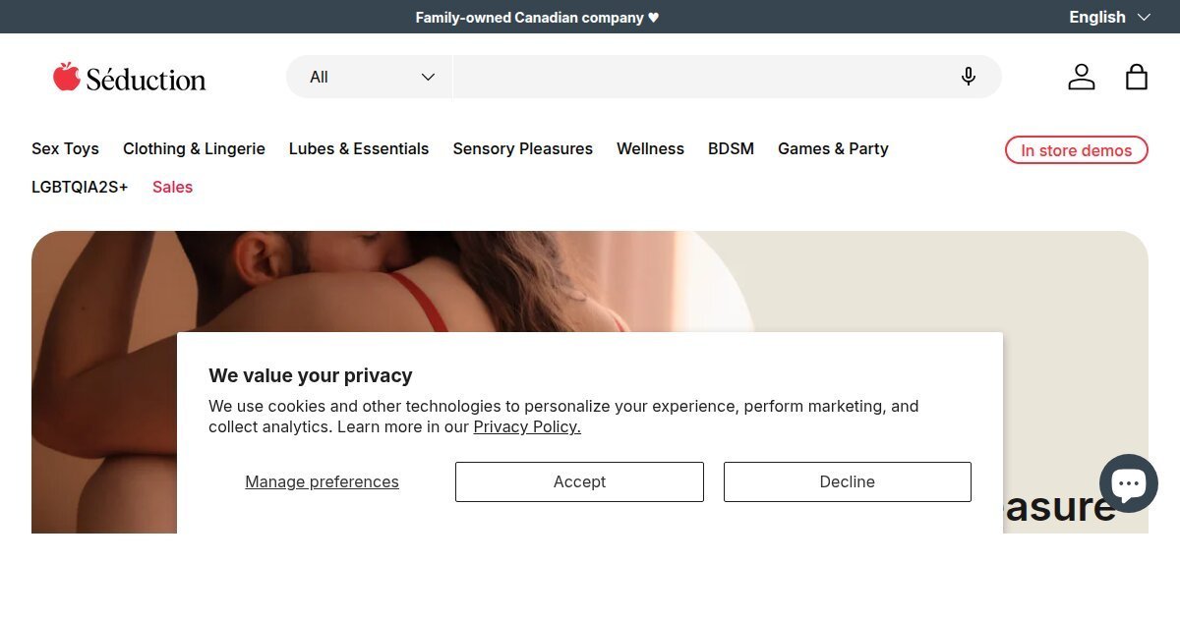This screenshot has width=1180, height=619.
Task: Open the Privacy Policy link
Action: tap(527, 426)
